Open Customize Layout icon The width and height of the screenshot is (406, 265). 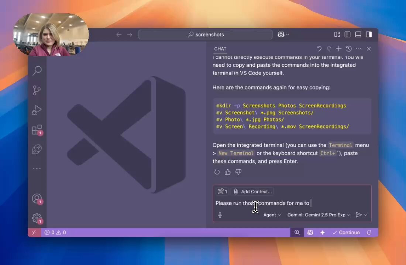click(x=337, y=34)
